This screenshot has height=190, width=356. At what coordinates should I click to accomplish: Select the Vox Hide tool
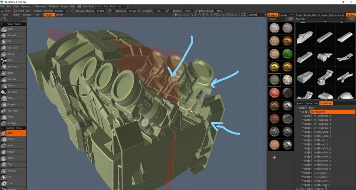12,110
